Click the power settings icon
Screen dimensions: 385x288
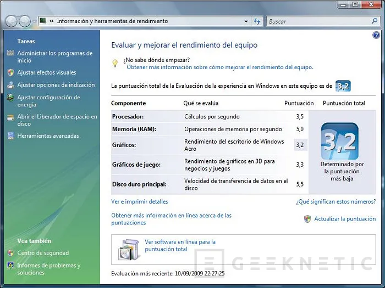pos(10,98)
